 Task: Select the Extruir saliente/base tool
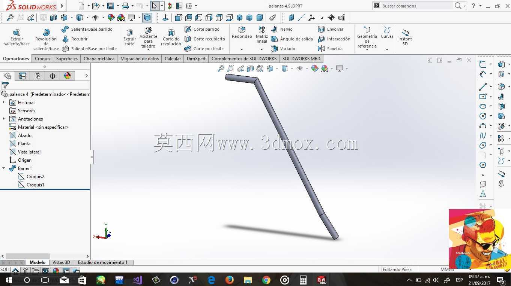[x=17, y=37]
